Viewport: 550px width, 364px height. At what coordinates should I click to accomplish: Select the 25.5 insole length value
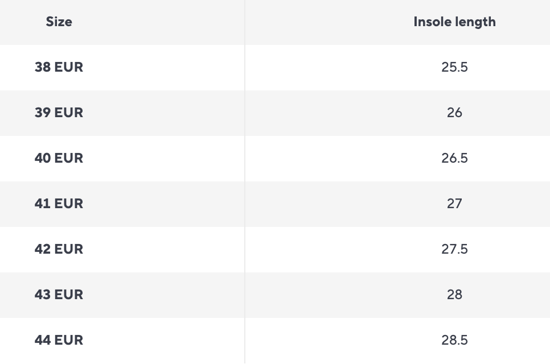(454, 67)
